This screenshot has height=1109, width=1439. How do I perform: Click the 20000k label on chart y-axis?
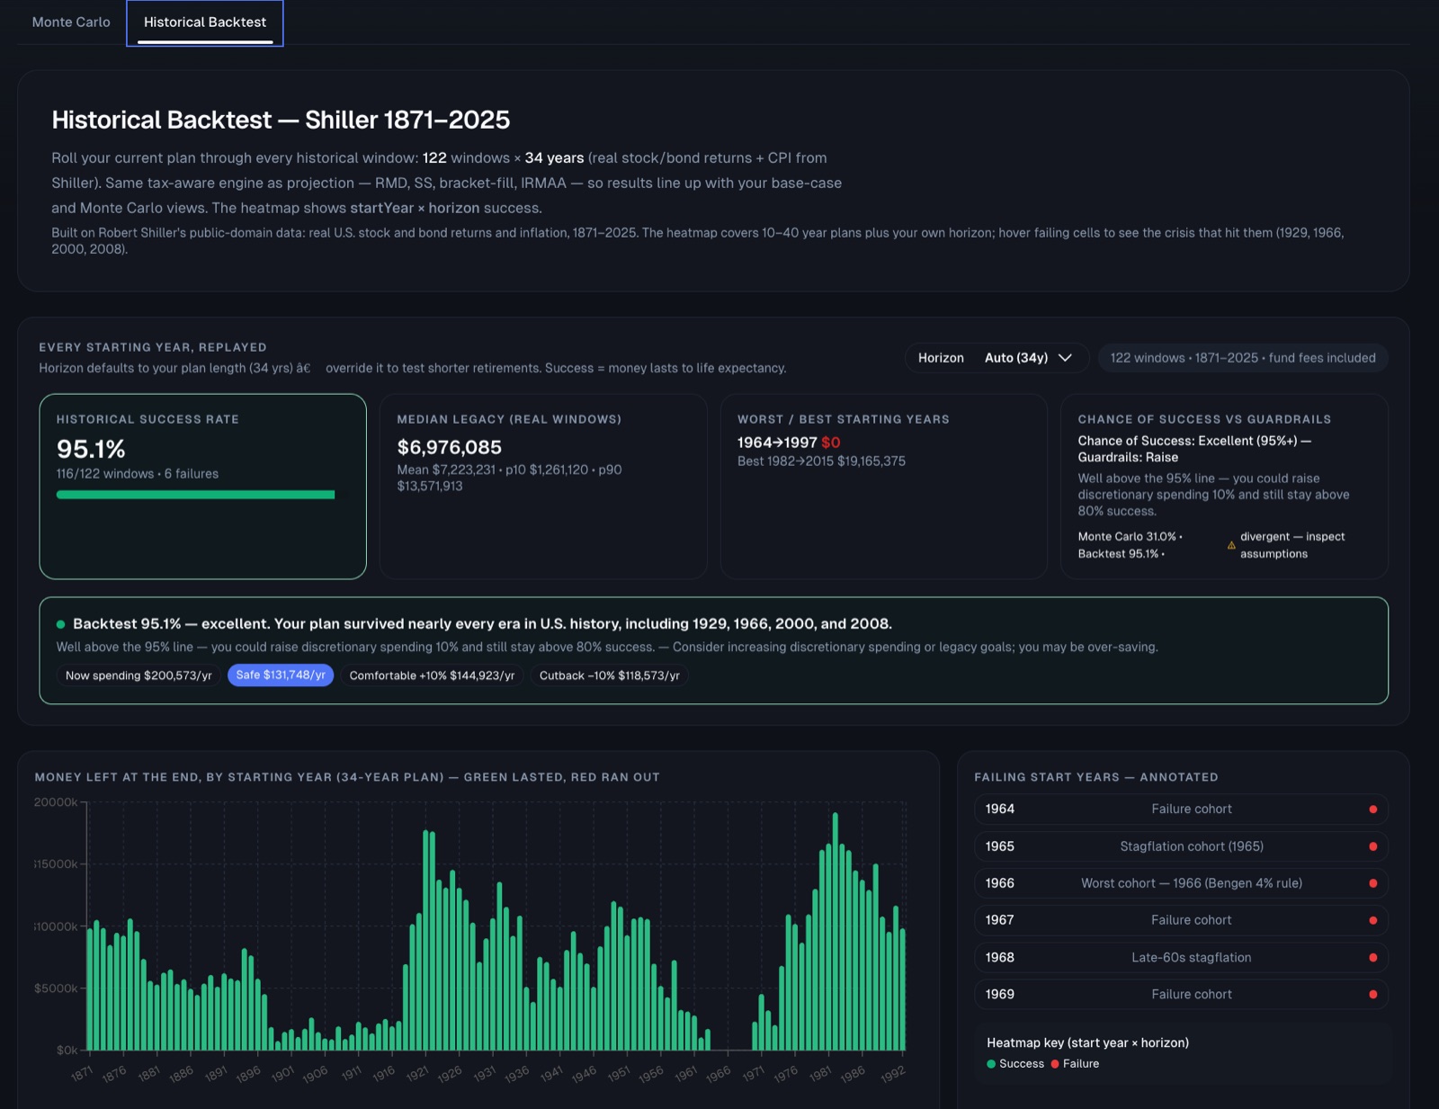56,802
